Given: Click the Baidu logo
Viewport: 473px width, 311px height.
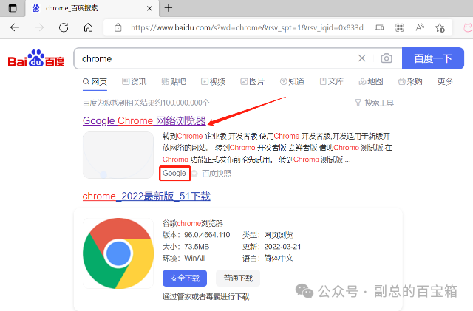Looking at the screenshot, I should pyautogui.click(x=36, y=59).
